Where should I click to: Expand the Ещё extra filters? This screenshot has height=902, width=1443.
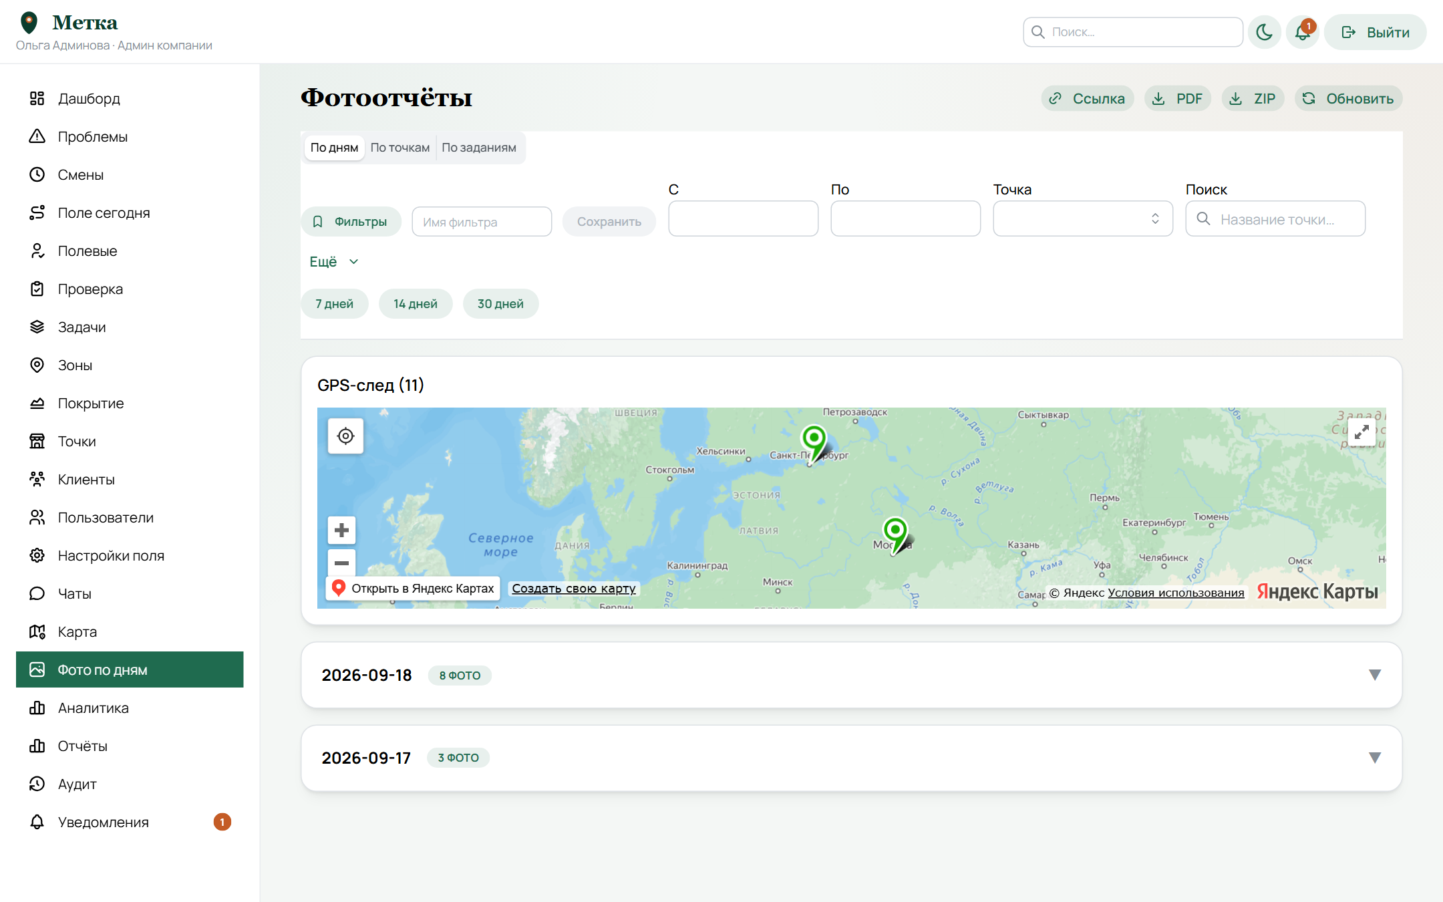(334, 262)
